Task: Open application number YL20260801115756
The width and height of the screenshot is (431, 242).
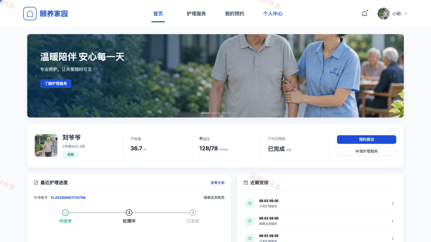Action: point(68,197)
